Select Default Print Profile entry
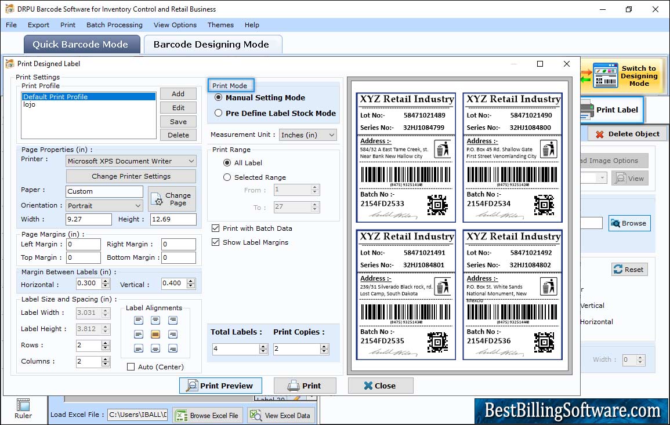The width and height of the screenshot is (670, 425). tap(88, 97)
